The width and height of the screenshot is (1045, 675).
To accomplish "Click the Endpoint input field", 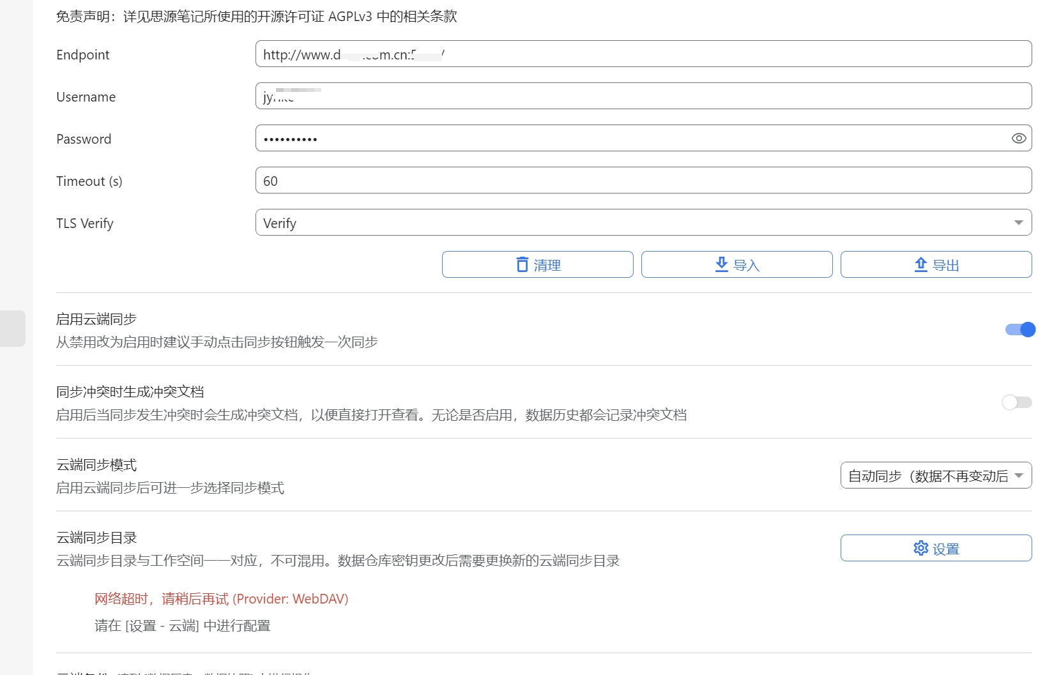I will 643,54.
